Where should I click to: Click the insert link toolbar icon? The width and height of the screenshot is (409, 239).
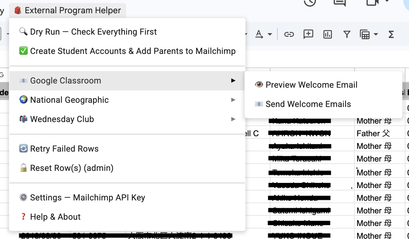tap(289, 34)
